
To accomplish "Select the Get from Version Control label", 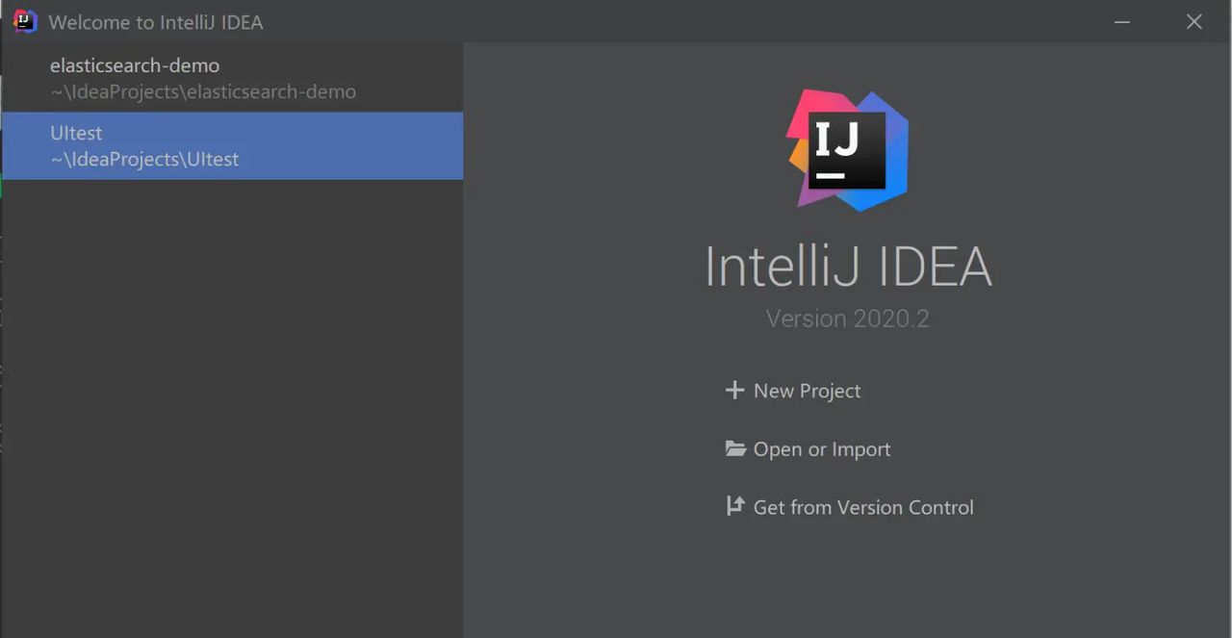I will point(863,507).
